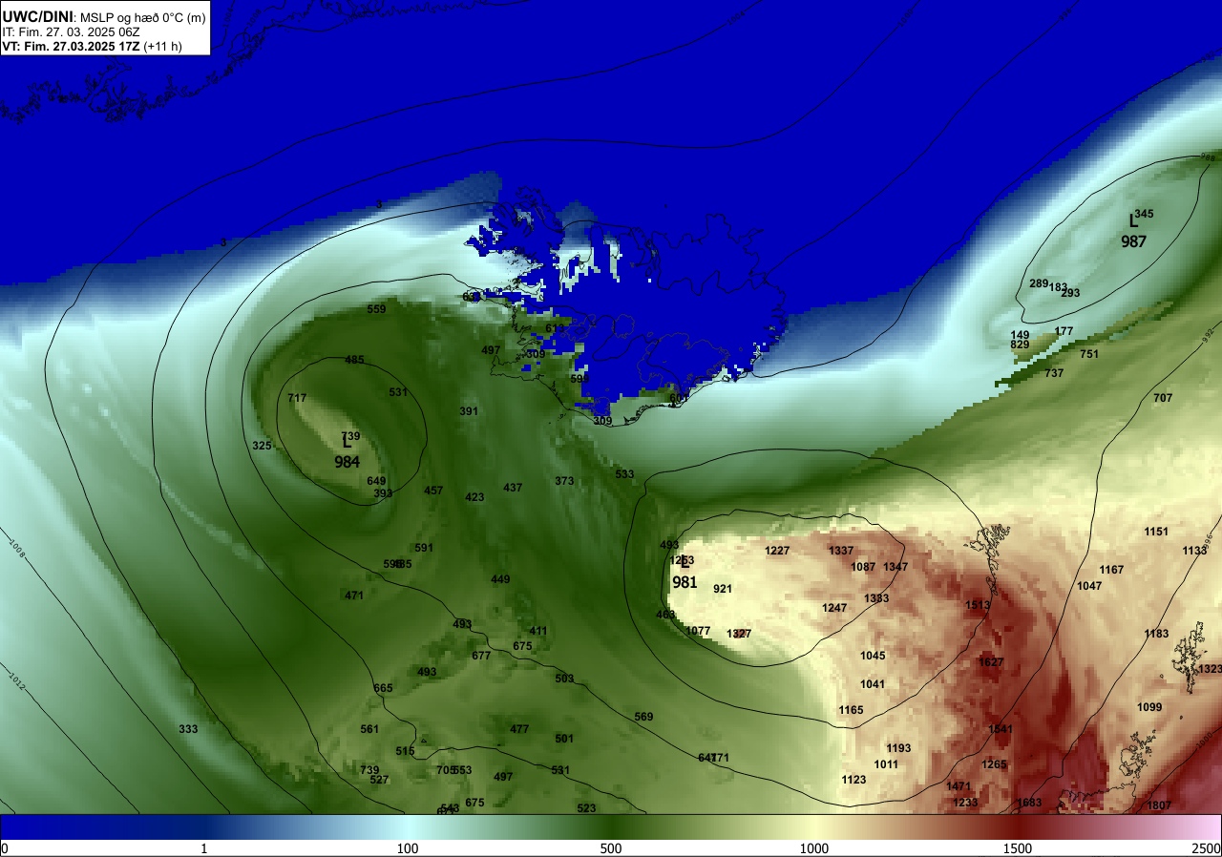Click the 1500 color scale label

pyautogui.click(x=1018, y=848)
